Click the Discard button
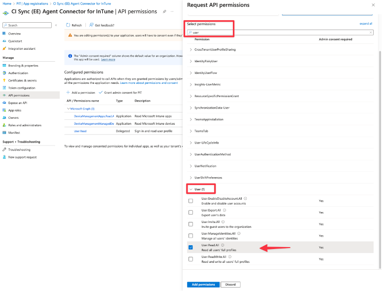The height and width of the screenshot is (291, 382). tap(230, 285)
